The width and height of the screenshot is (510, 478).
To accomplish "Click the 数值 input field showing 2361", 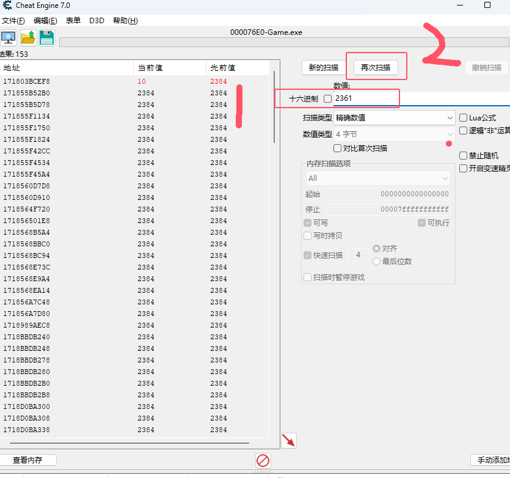I will [421, 98].
